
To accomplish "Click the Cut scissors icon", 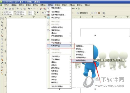I will click(18, 9).
